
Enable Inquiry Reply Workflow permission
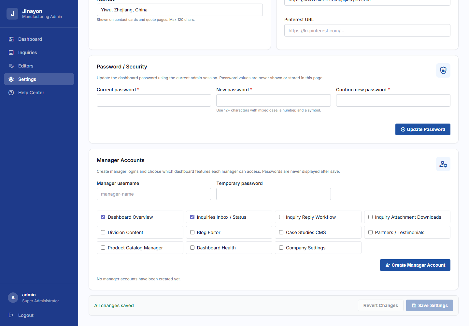click(x=281, y=217)
